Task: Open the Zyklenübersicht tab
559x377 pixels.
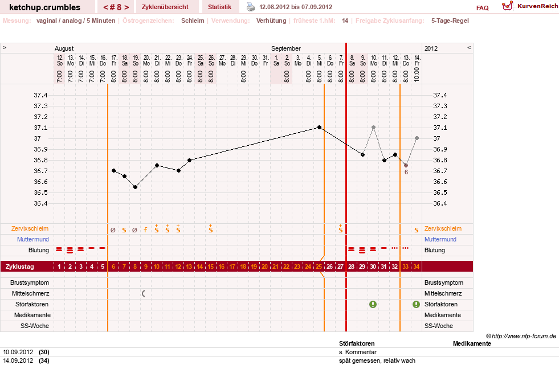Action: [165, 7]
